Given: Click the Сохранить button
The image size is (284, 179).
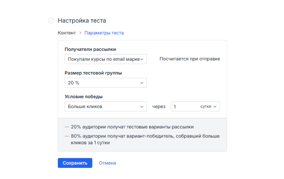Looking at the screenshot, I should pyautogui.click(x=75, y=163).
